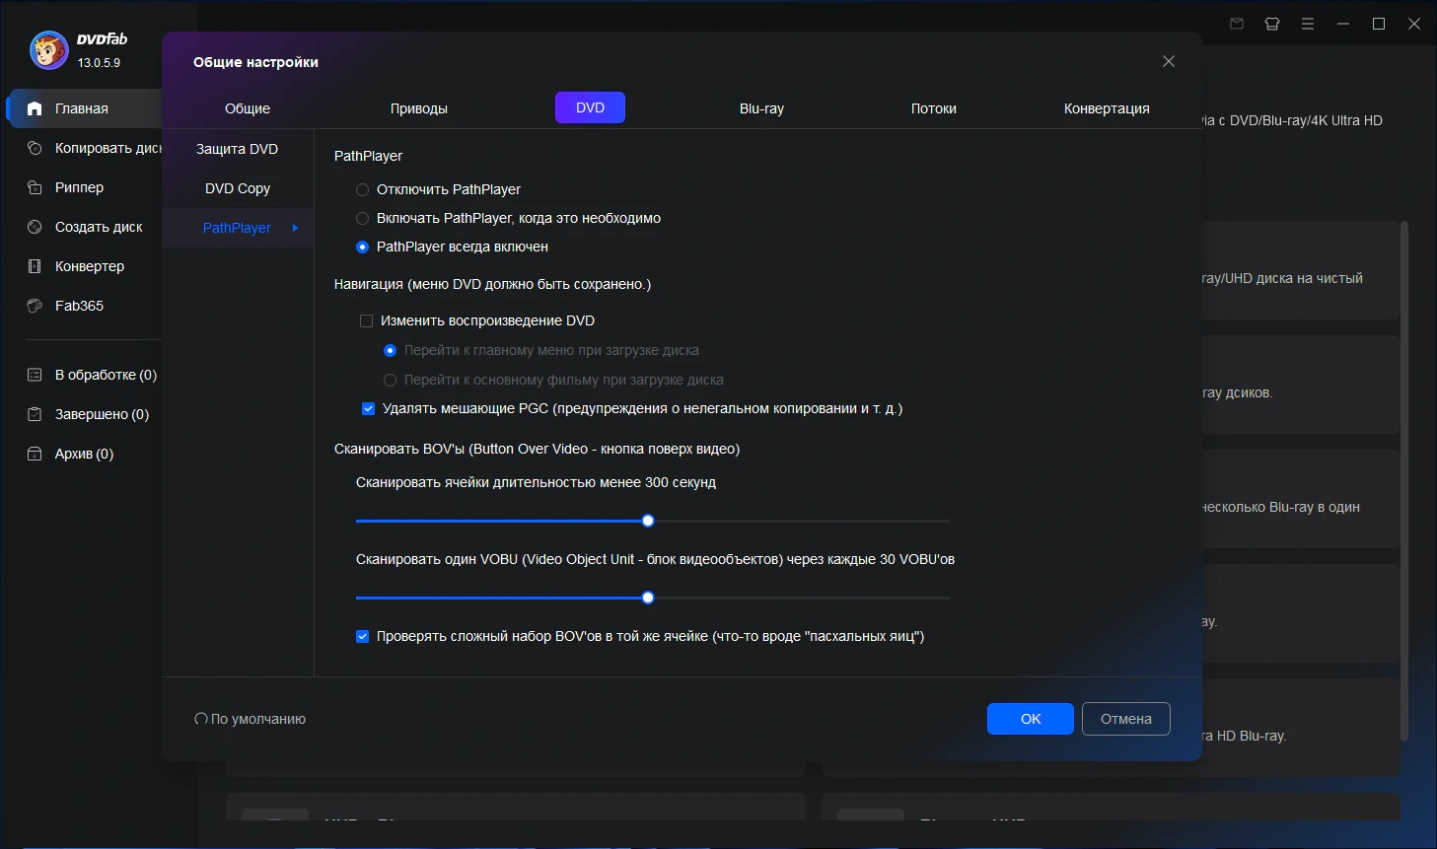Click the Навигация section heading text
This screenshot has height=849, width=1437.
click(x=492, y=284)
